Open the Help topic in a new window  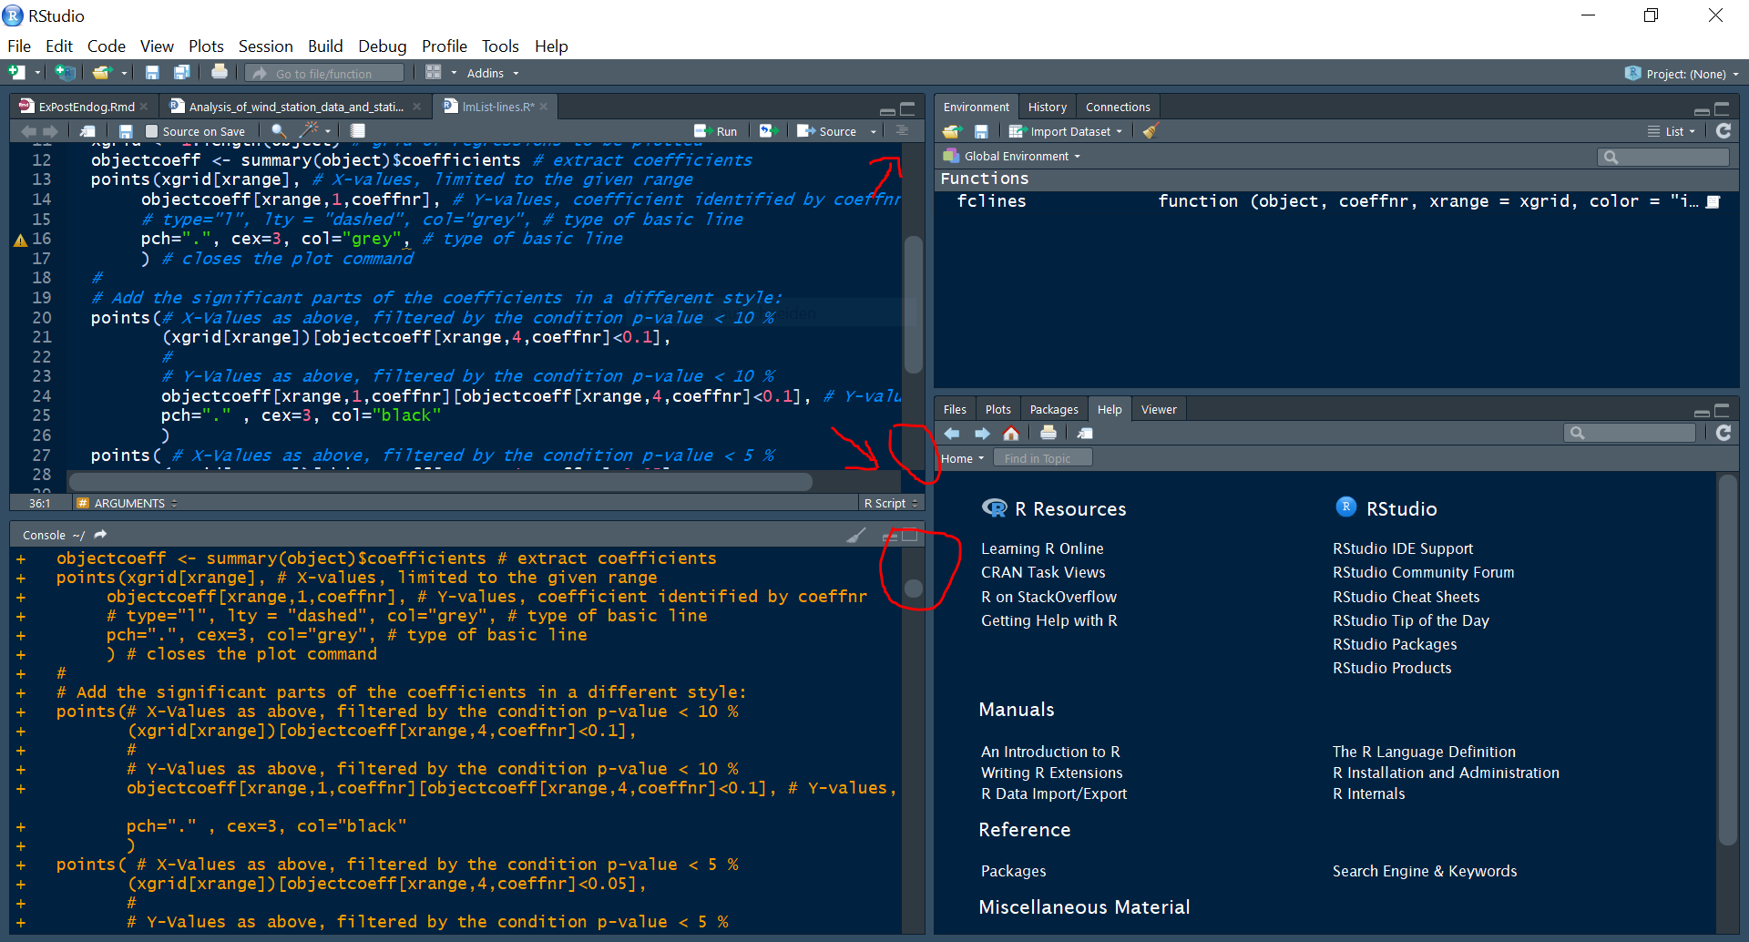(x=1084, y=434)
